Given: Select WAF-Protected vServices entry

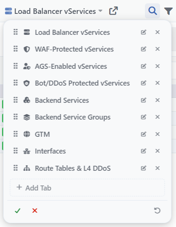Looking at the screenshot, I should 74,49.
